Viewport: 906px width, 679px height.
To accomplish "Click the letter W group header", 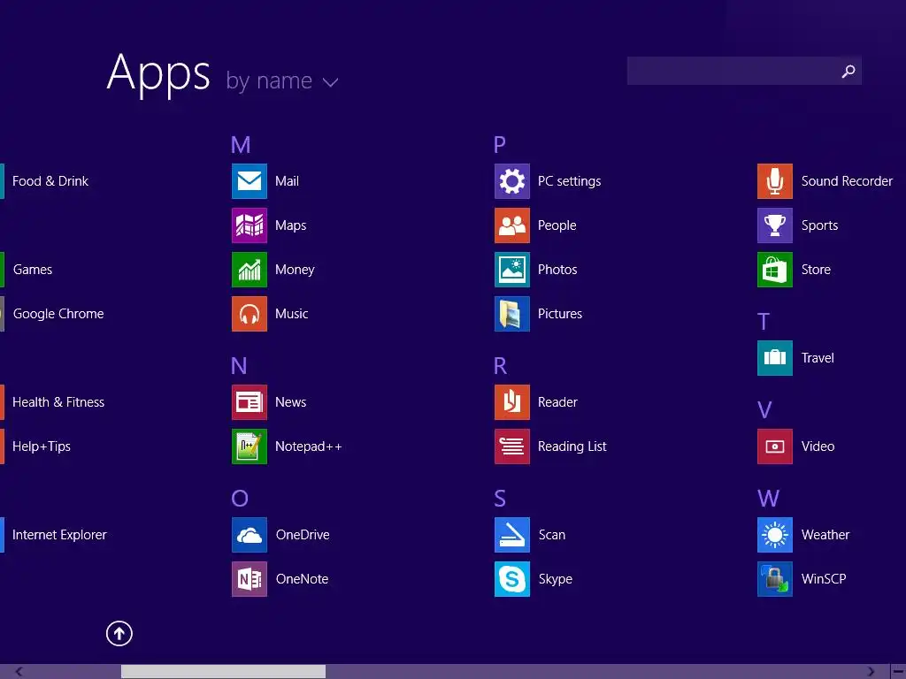I will (x=769, y=499).
